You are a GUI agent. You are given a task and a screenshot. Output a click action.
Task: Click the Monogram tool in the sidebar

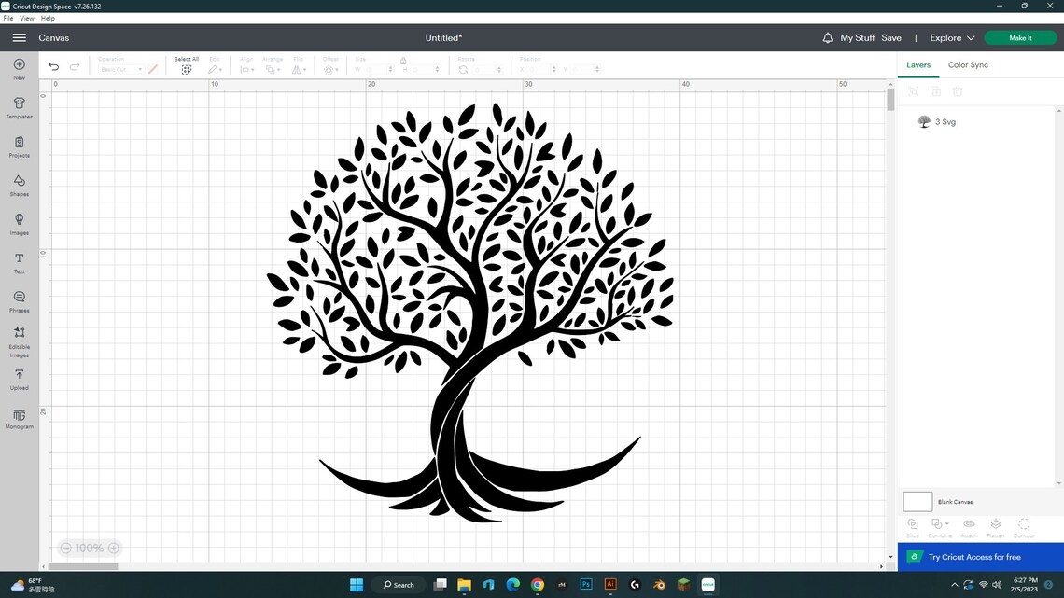click(x=19, y=420)
